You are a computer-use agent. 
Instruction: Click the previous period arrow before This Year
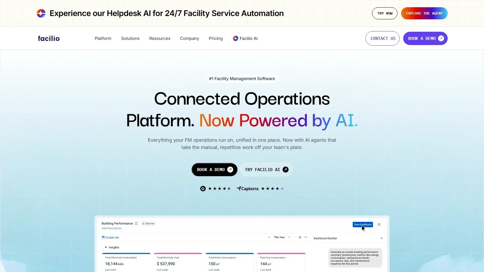pyautogui.click(x=269, y=237)
